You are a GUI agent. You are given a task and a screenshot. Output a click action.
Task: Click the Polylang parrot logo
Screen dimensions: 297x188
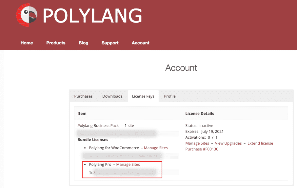(x=28, y=15)
